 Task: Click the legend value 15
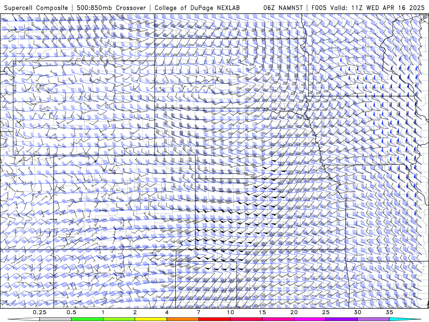[262, 312]
